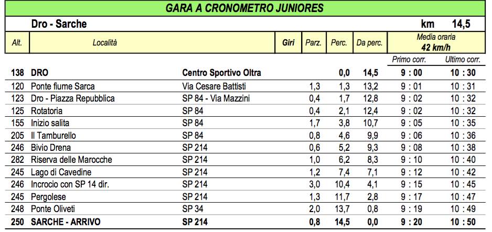Select 'Centro Sportivo Oltra' cell
The image size is (492, 232).
point(221,73)
